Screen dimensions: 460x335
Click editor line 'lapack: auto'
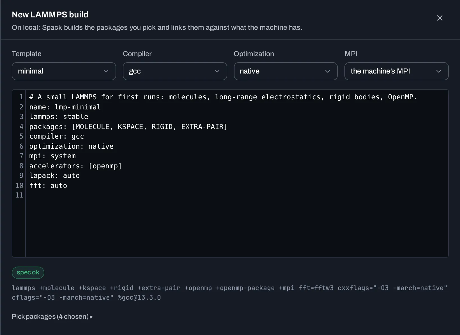(x=54, y=176)
